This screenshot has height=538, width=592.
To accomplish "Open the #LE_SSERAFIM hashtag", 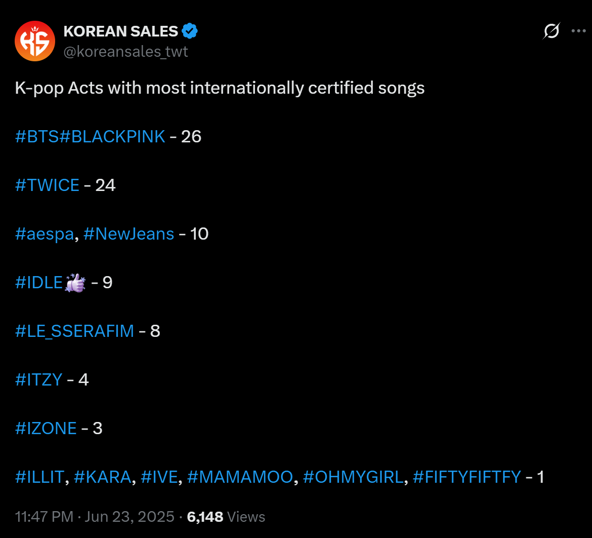I will pyautogui.click(x=75, y=331).
